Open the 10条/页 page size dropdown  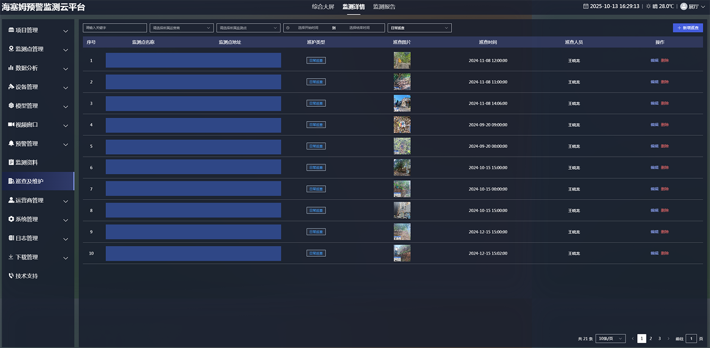tap(610, 339)
